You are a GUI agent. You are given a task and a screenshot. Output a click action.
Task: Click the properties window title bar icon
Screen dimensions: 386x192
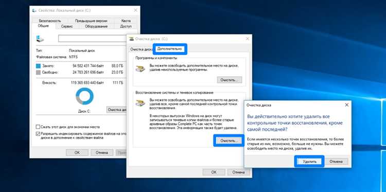34,10
